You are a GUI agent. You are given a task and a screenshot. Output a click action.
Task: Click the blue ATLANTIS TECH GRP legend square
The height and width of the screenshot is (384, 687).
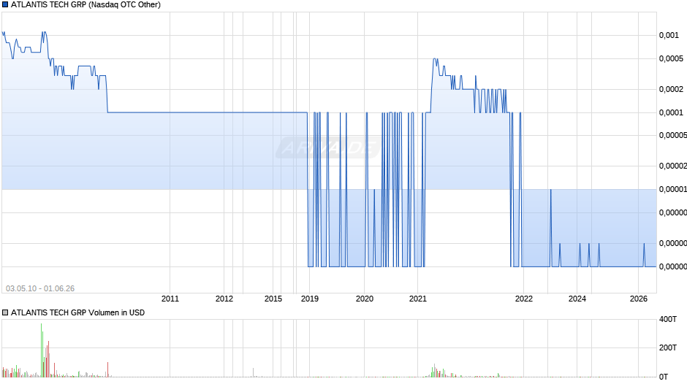click(x=5, y=5)
